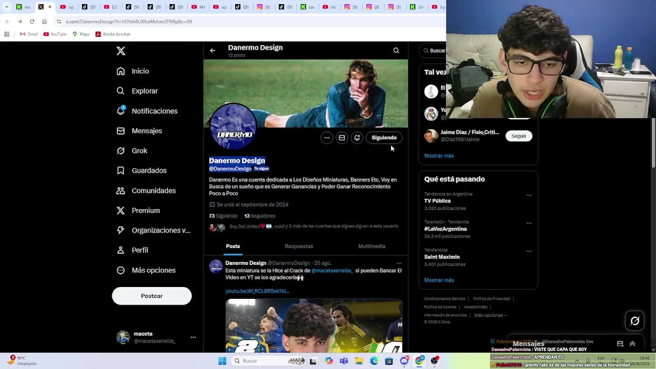Viewport: 656px width, 369px height.
Task: Expand Más opciones in the footer
Action: point(490,315)
